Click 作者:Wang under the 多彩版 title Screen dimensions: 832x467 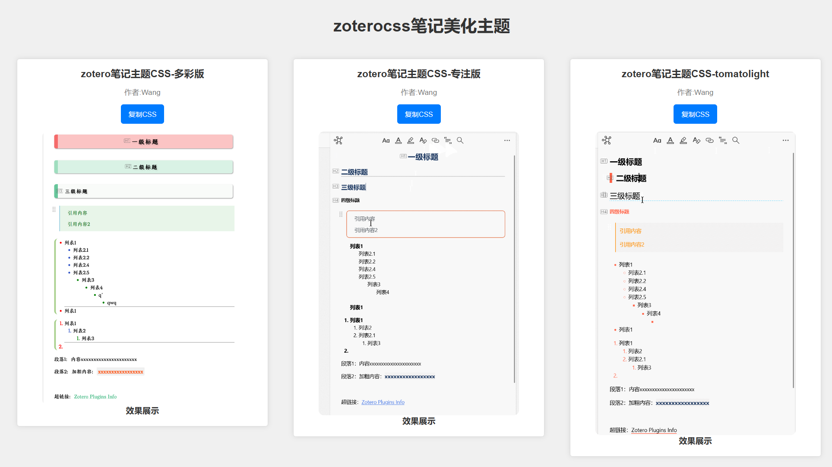tap(142, 92)
